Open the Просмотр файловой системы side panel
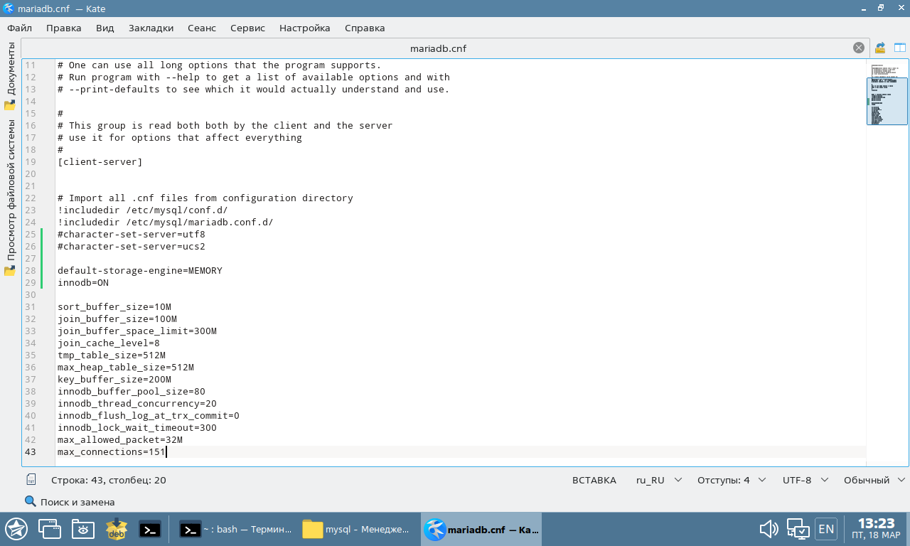Screen dimensions: 910x546 point(10,198)
